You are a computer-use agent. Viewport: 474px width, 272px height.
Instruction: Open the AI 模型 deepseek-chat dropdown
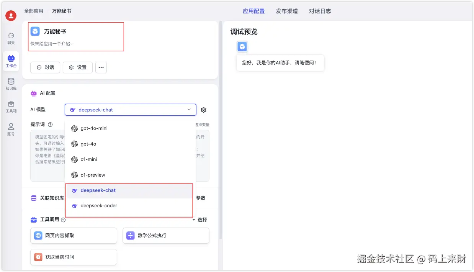131,110
